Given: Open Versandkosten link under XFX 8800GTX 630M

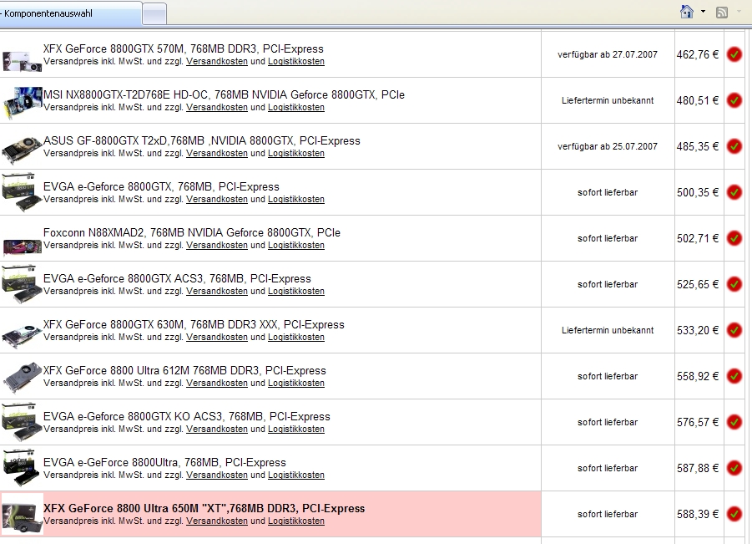Looking at the screenshot, I should (217, 337).
